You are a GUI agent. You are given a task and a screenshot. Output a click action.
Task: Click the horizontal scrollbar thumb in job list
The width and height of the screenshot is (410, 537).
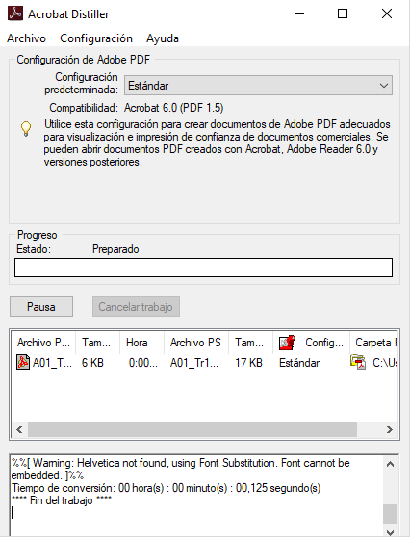[x=192, y=429]
